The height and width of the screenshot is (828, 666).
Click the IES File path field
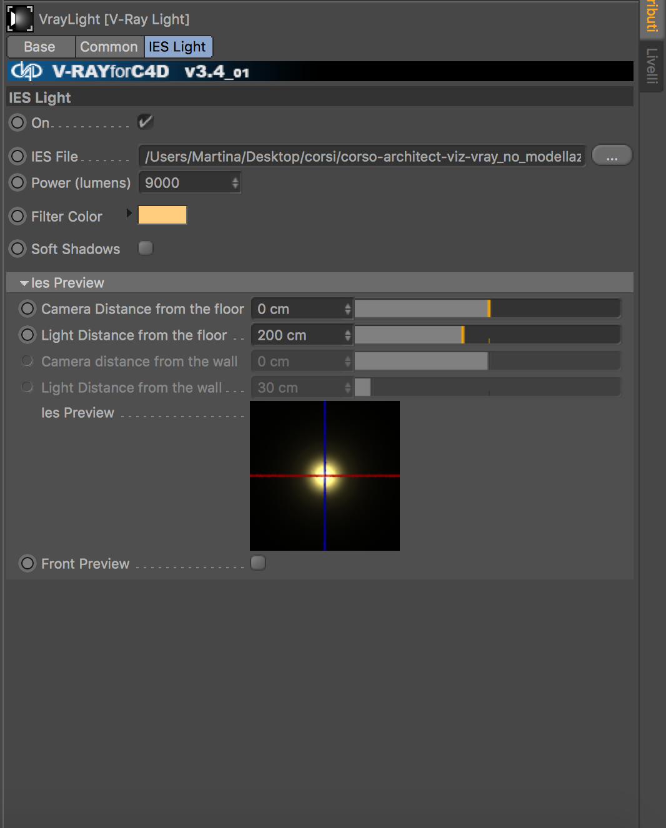point(362,156)
